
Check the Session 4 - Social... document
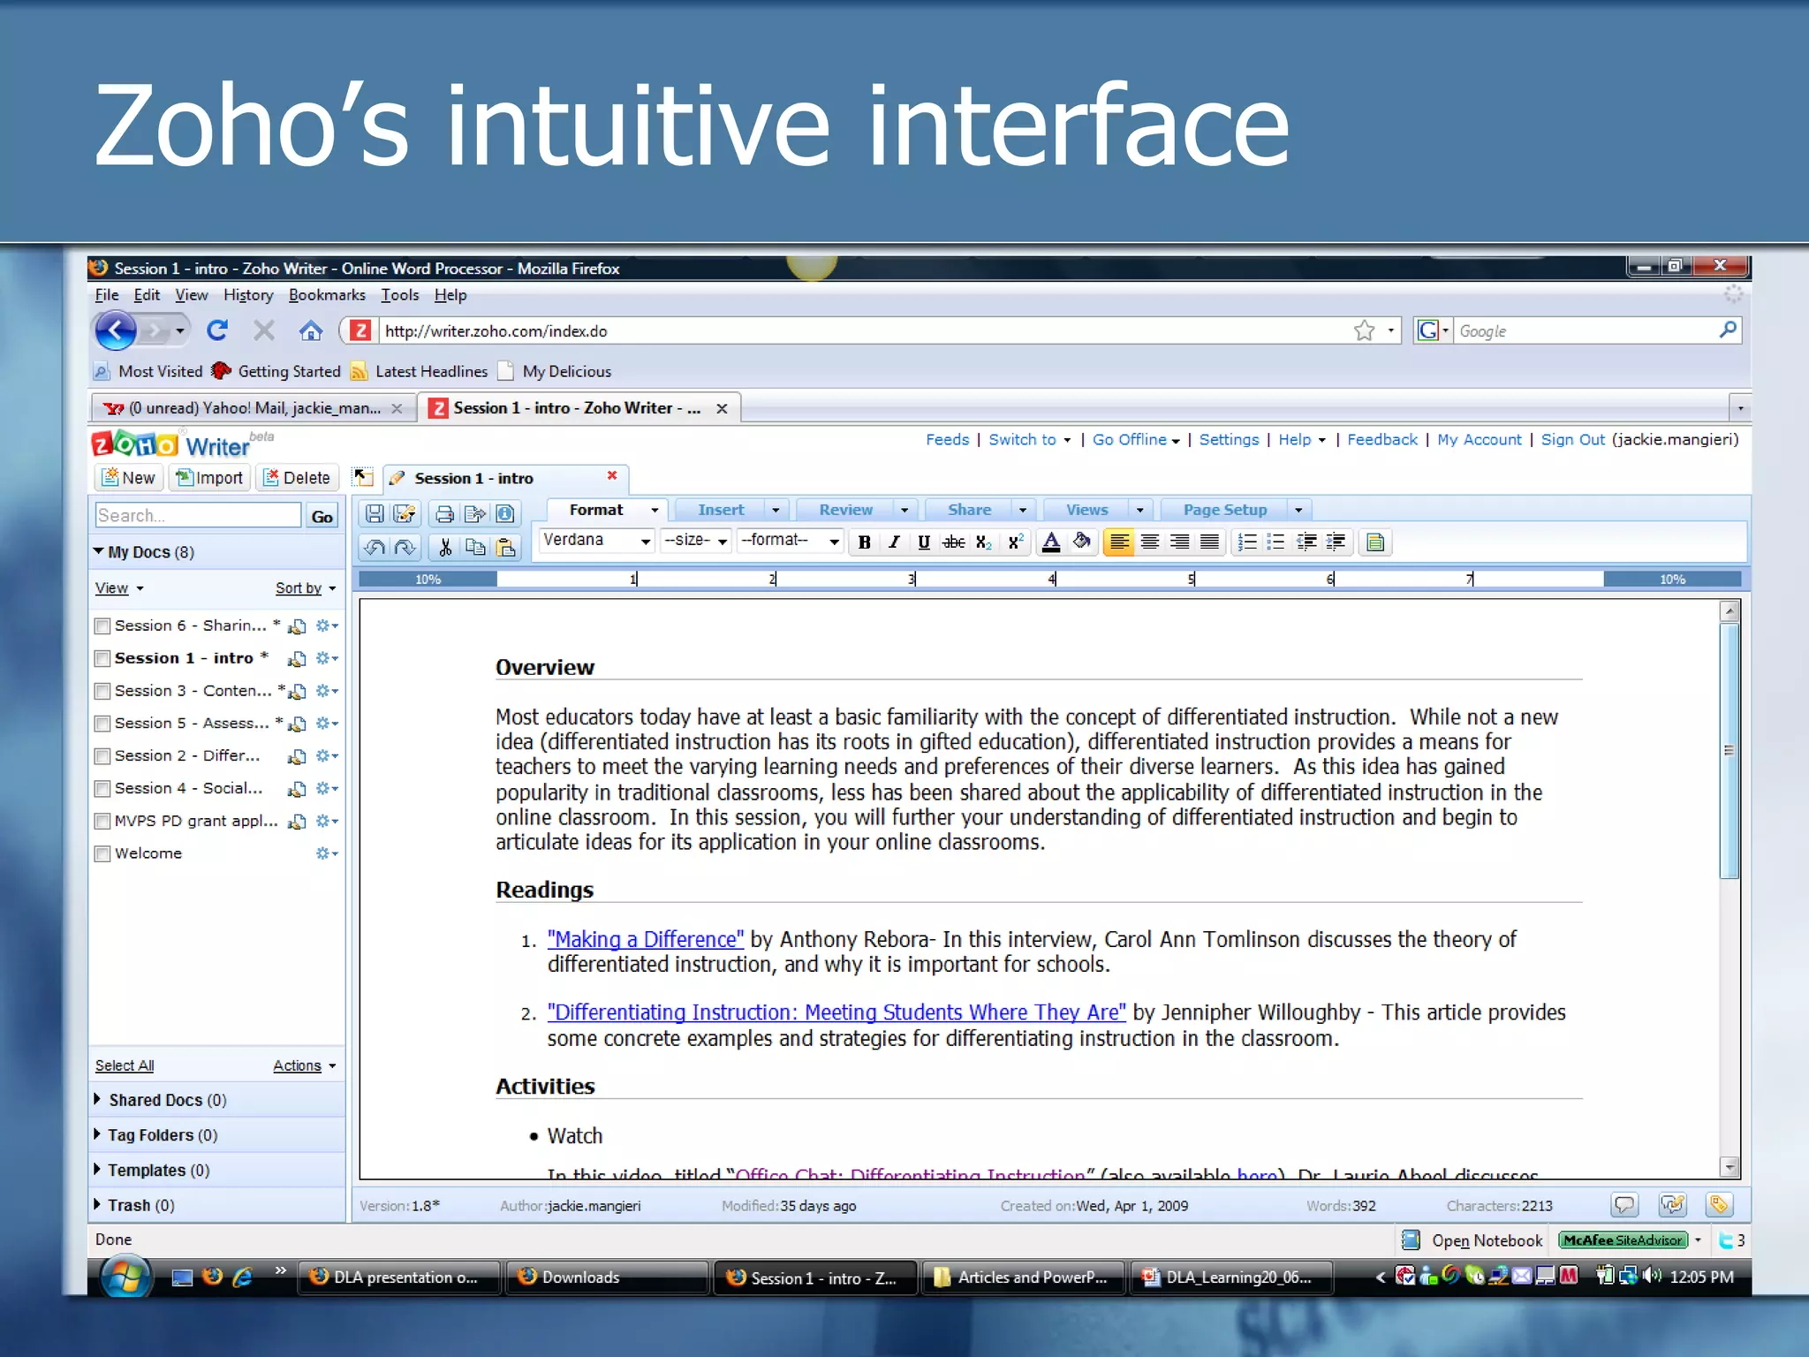(102, 789)
